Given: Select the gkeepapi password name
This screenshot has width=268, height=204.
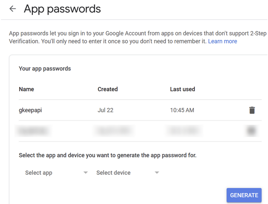Looking at the screenshot, I should [30, 110].
